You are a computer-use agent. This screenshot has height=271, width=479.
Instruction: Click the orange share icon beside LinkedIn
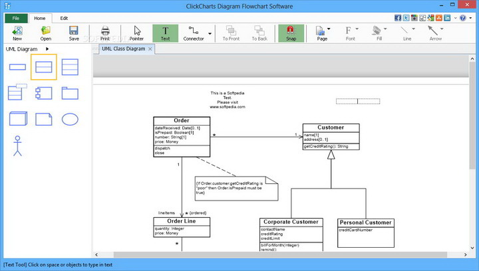coord(439,18)
